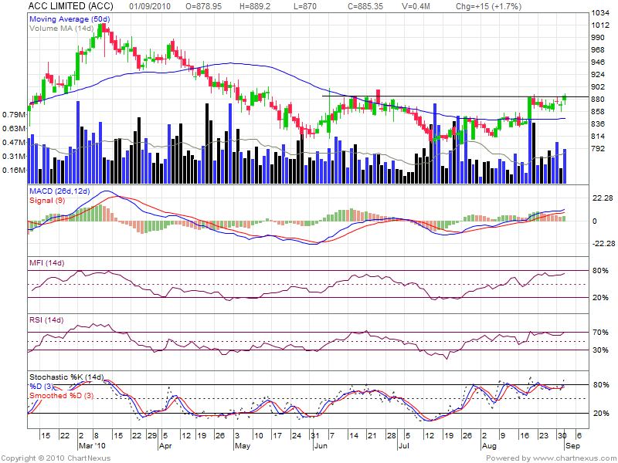This screenshot has width=618, height=463.
Task: Select the MFI (14d) panel label
Action: click(46, 264)
